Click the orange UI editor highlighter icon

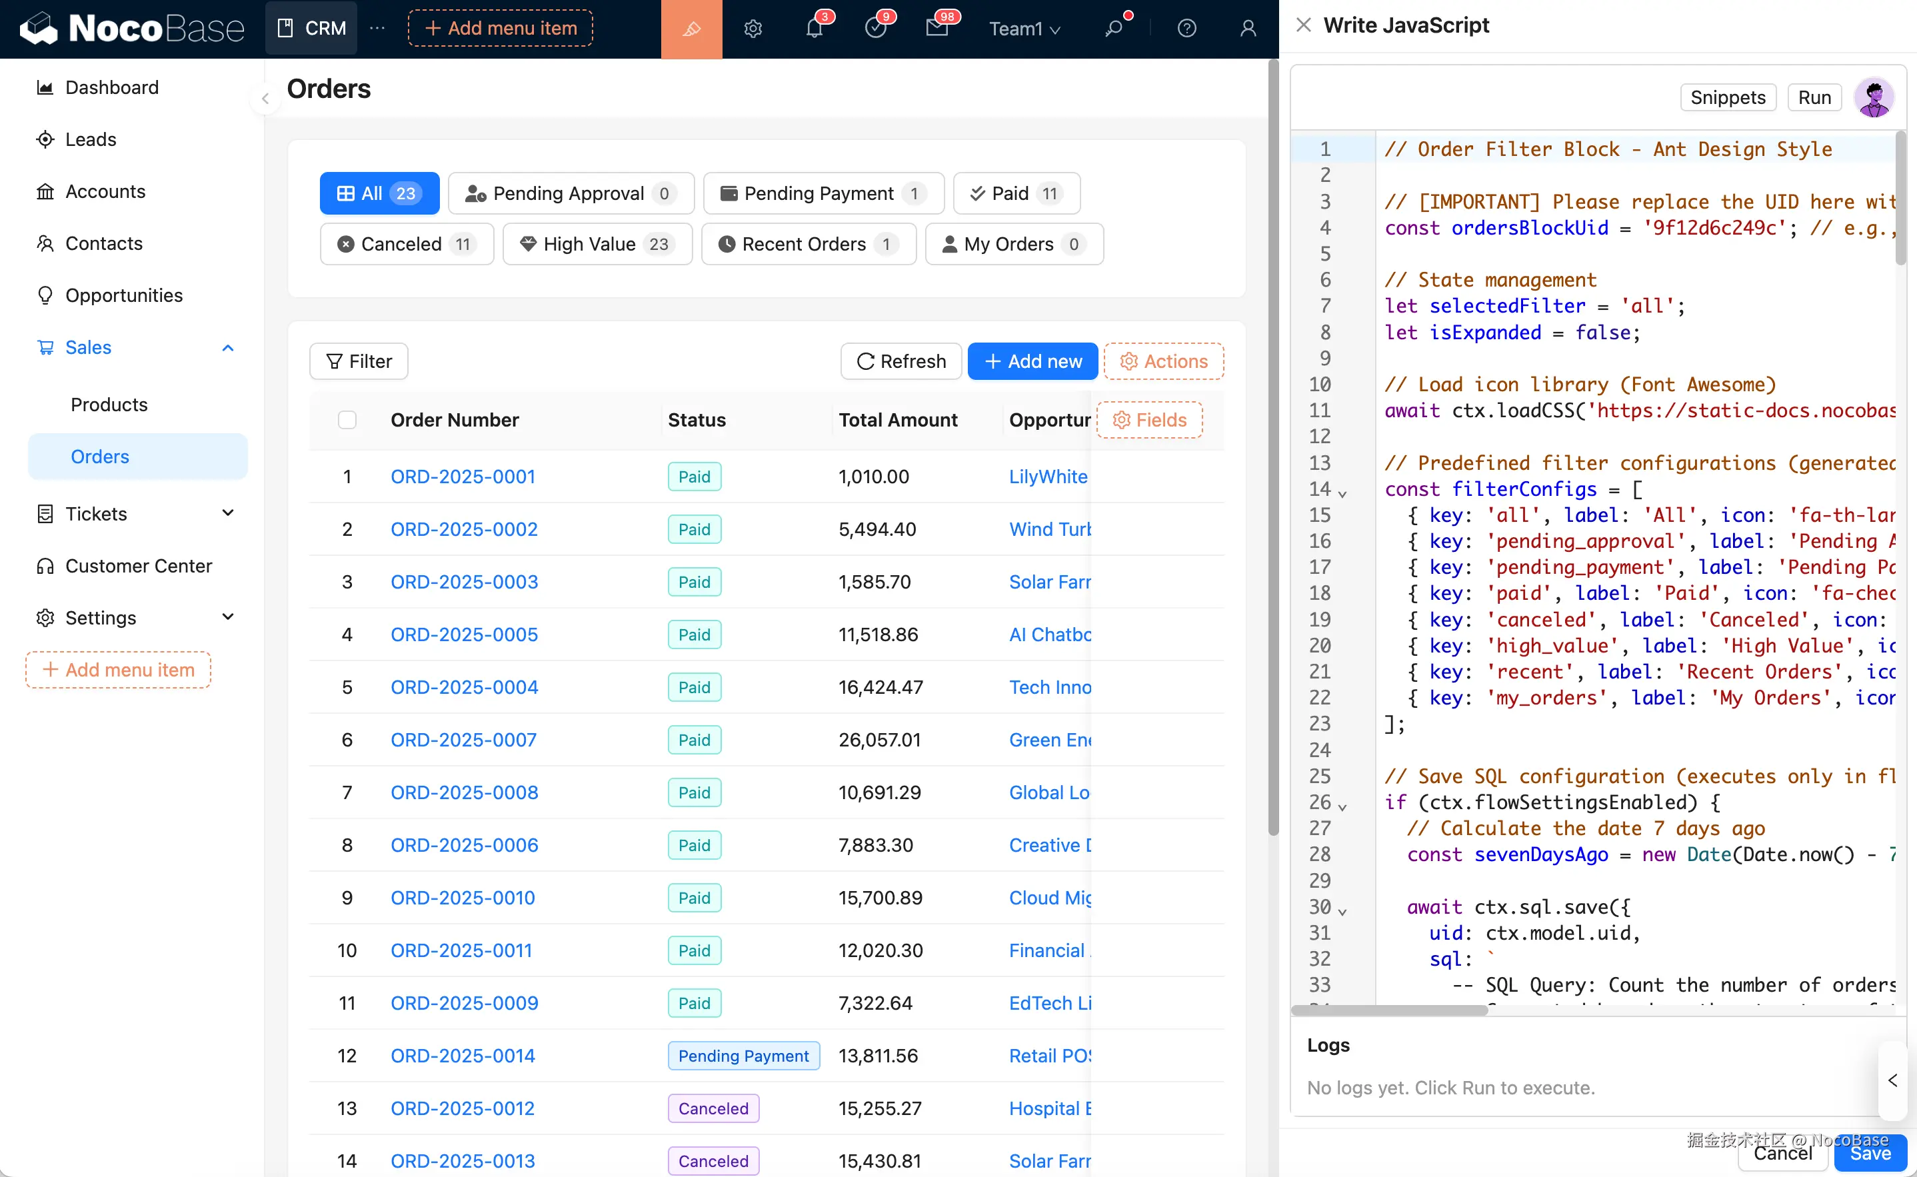tap(691, 29)
